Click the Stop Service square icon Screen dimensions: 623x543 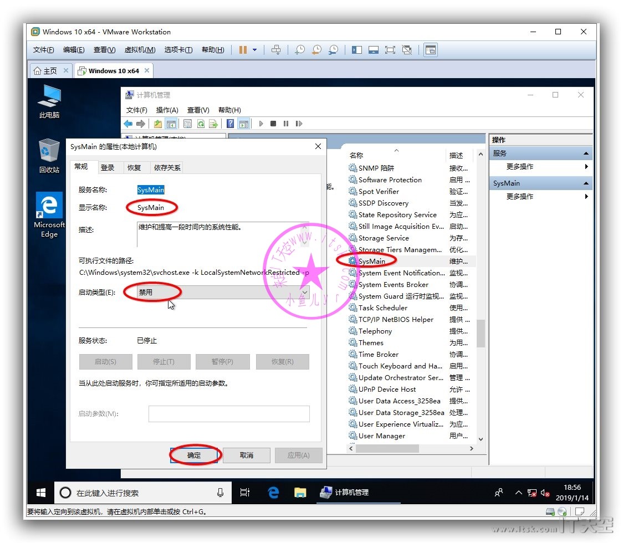tap(273, 124)
